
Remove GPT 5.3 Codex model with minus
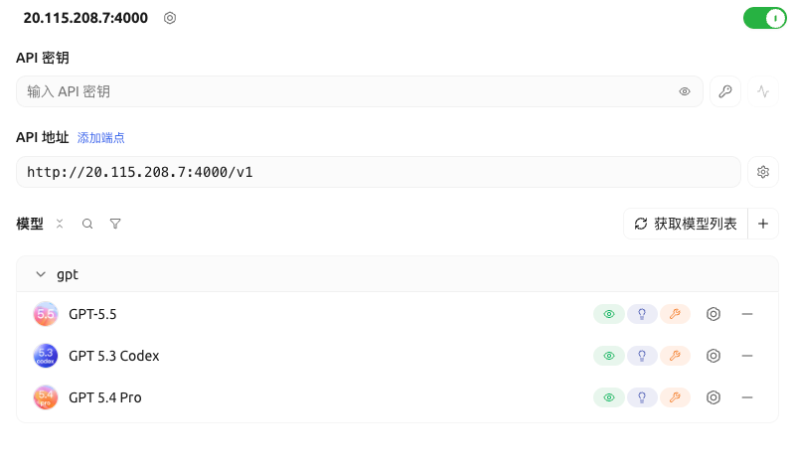coord(747,356)
